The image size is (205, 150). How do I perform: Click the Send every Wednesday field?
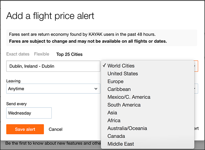[29, 113]
